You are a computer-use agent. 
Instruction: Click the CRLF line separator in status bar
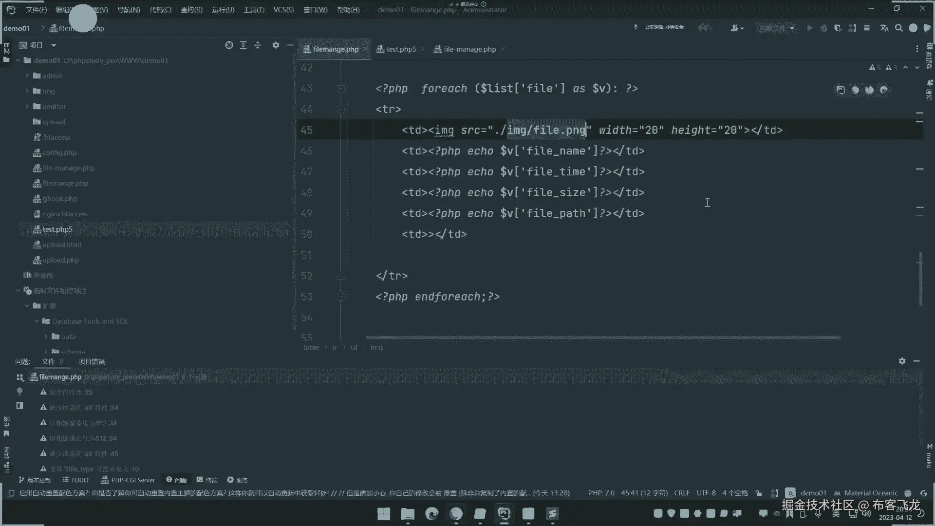coord(681,493)
